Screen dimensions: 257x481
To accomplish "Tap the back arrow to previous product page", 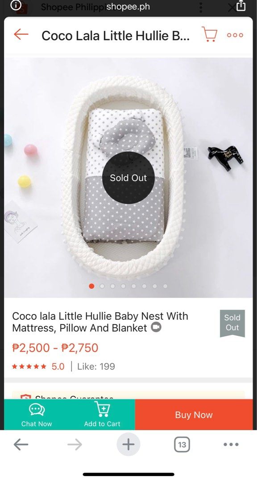I will 20,34.
